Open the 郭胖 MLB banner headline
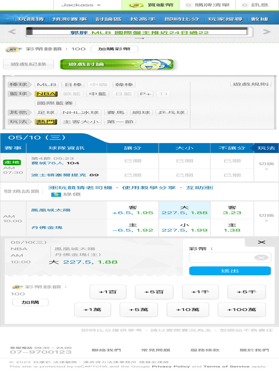 tap(139, 32)
